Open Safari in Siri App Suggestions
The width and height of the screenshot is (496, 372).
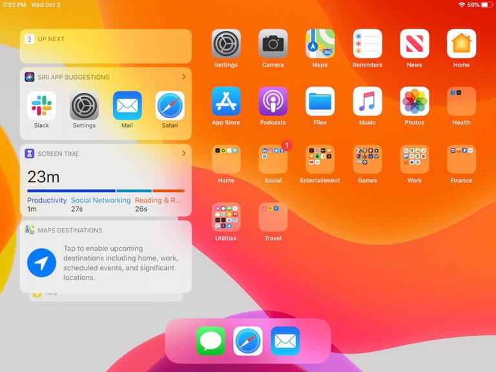tap(170, 106)
